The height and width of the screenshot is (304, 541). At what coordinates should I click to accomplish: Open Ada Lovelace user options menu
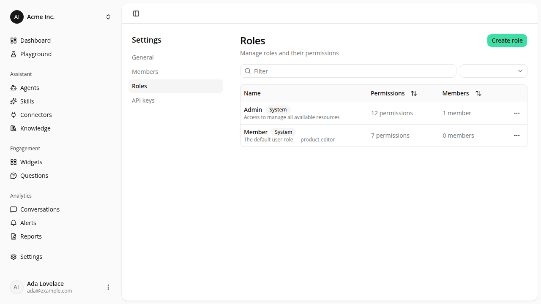(108, 287)
